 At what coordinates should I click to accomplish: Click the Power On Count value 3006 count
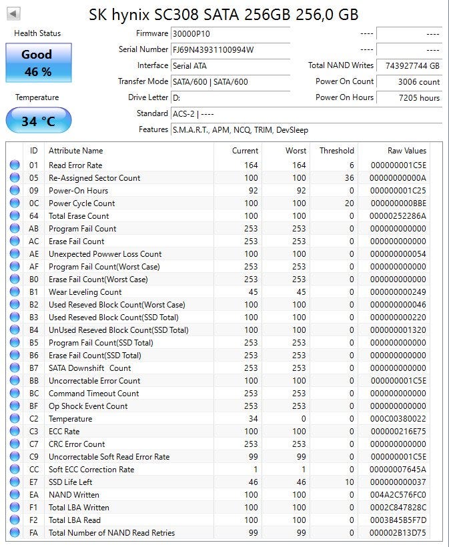(x=409, y=81)
